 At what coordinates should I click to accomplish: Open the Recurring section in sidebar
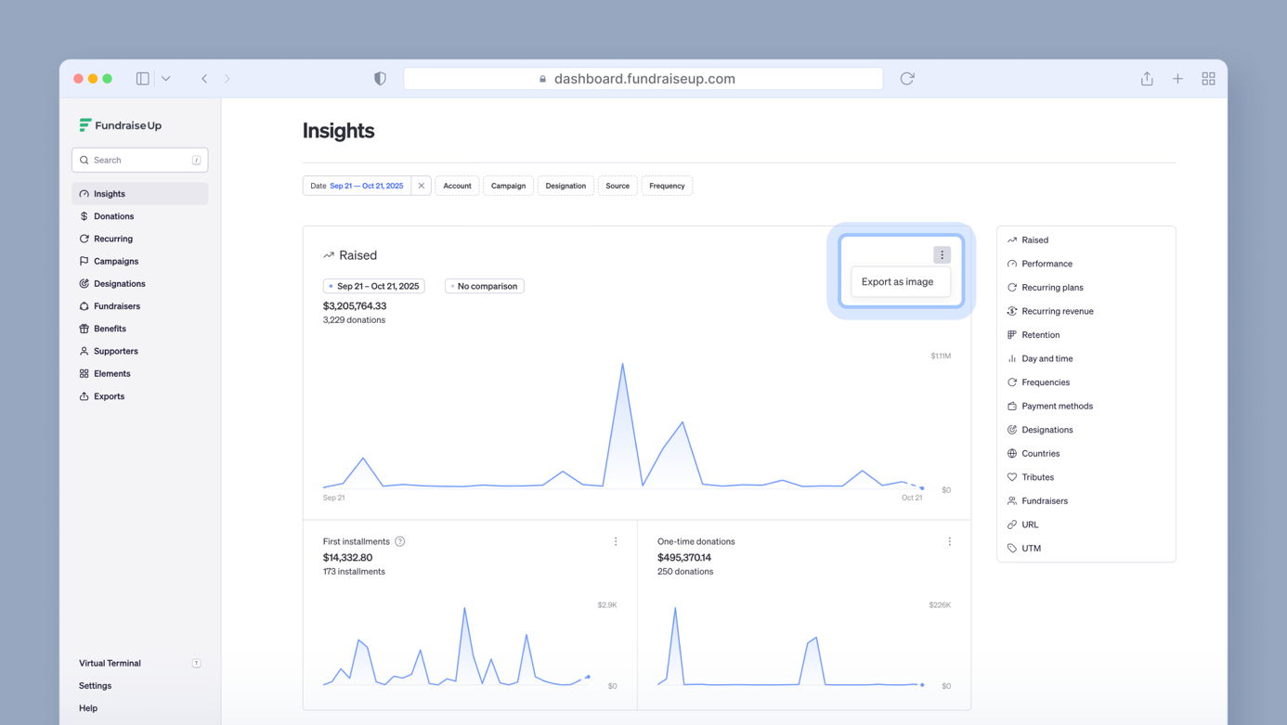[x=112, y=239]
